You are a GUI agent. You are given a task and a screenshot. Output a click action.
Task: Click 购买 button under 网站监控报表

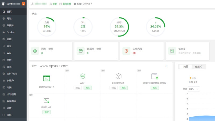(124, 88)
